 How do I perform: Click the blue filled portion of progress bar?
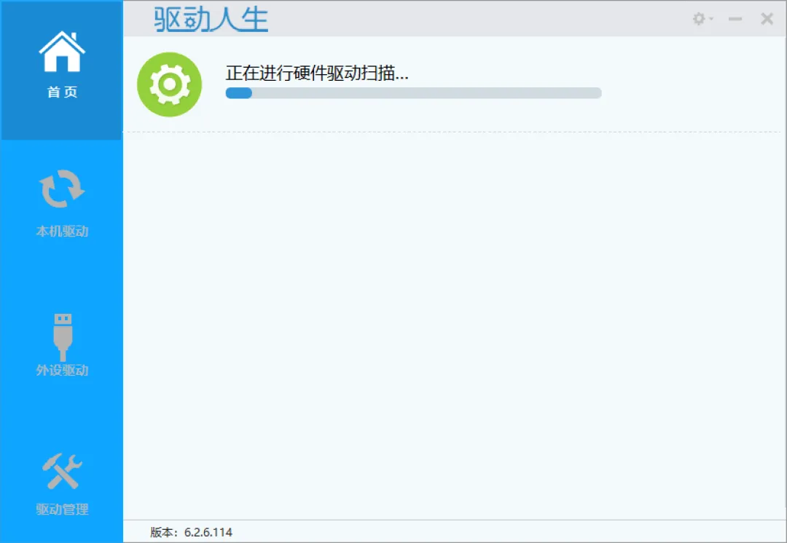[x=239, y=92]
